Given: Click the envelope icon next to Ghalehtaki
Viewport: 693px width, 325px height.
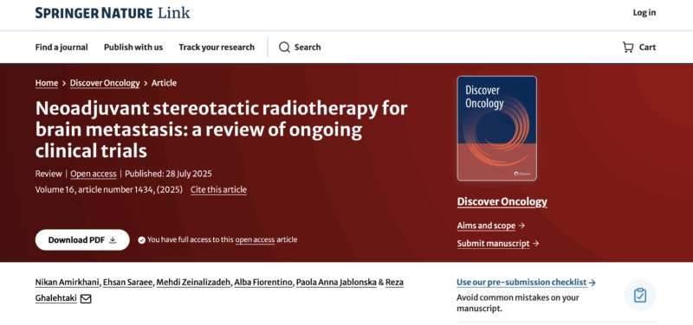Looking at the screenshot, I should [x=86, y=299].
